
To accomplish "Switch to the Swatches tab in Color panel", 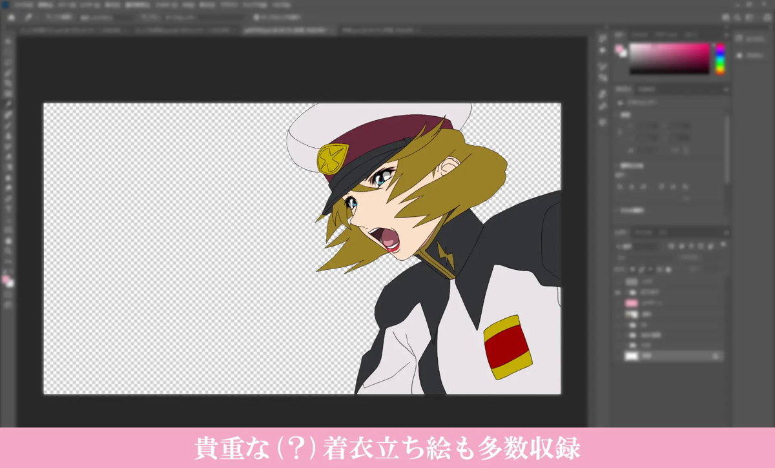I will tap(640, 34).
